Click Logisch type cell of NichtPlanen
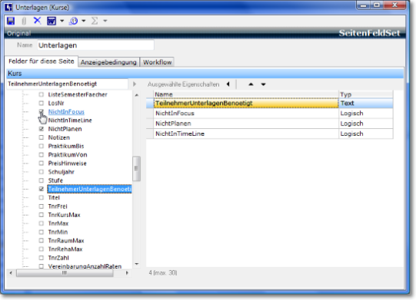Viewport: 416px width, 300px height. coord(366,124)
